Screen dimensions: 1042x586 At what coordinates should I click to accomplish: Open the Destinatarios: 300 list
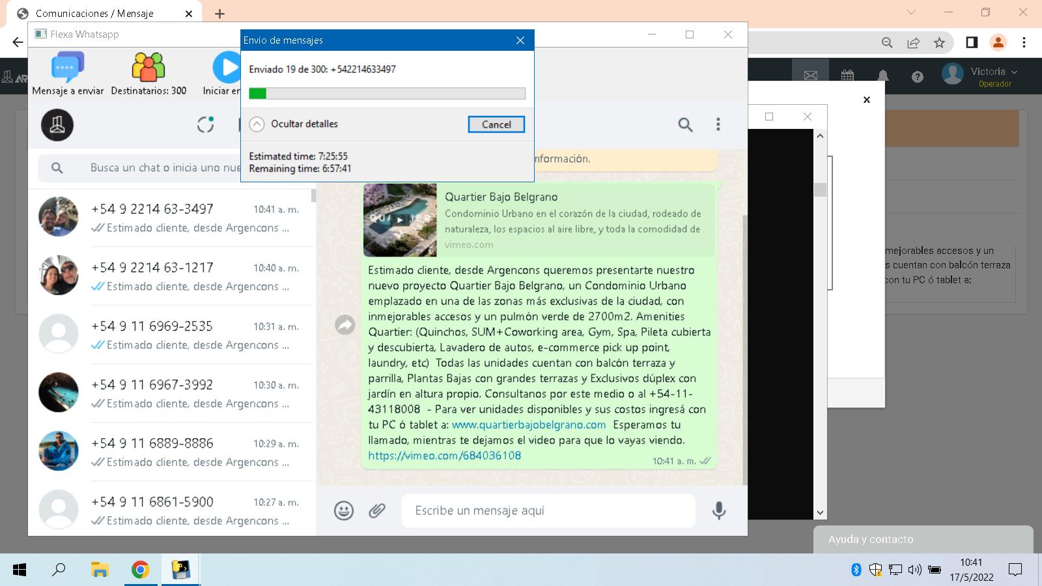click(x=148, y=74)
